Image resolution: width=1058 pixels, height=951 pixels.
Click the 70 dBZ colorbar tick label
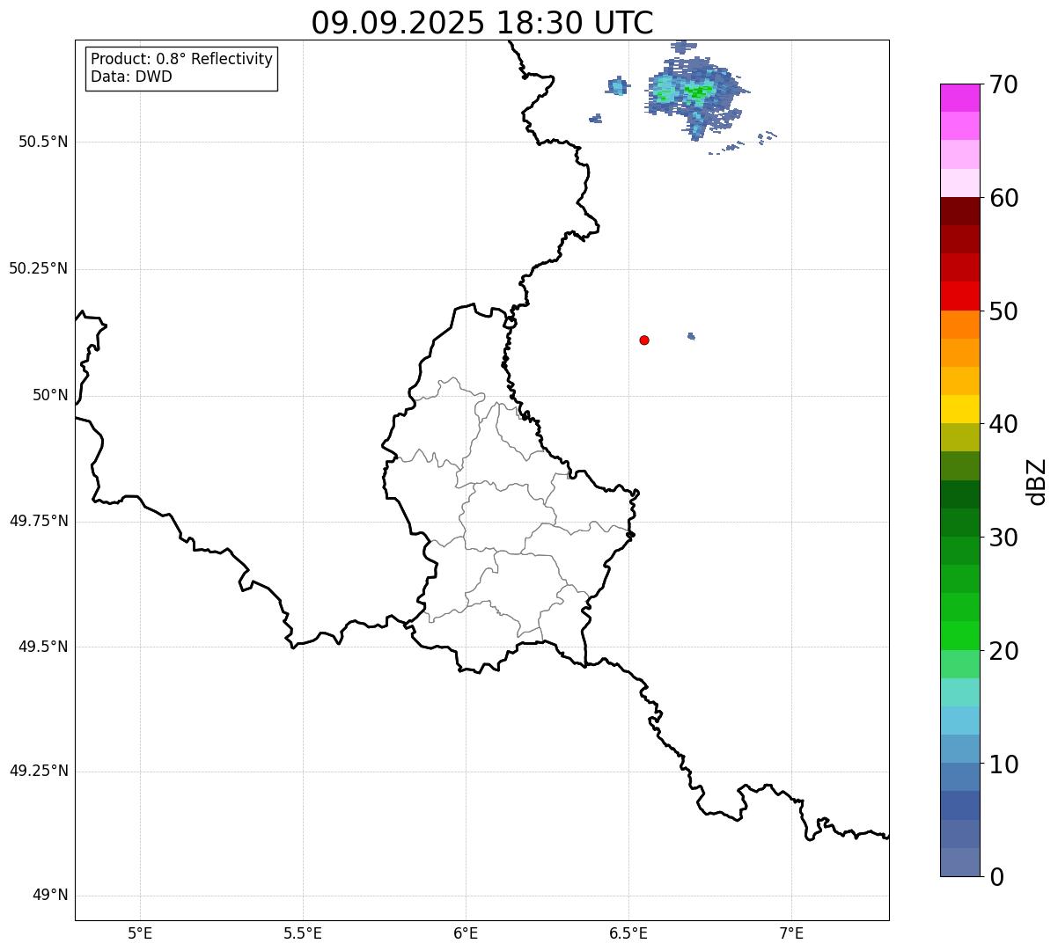[x=1003, y=84]
